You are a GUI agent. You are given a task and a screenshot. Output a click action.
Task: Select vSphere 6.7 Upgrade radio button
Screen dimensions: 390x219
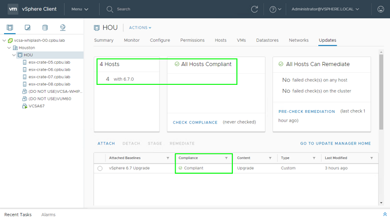pyautogui.click(x=100, y=169)
